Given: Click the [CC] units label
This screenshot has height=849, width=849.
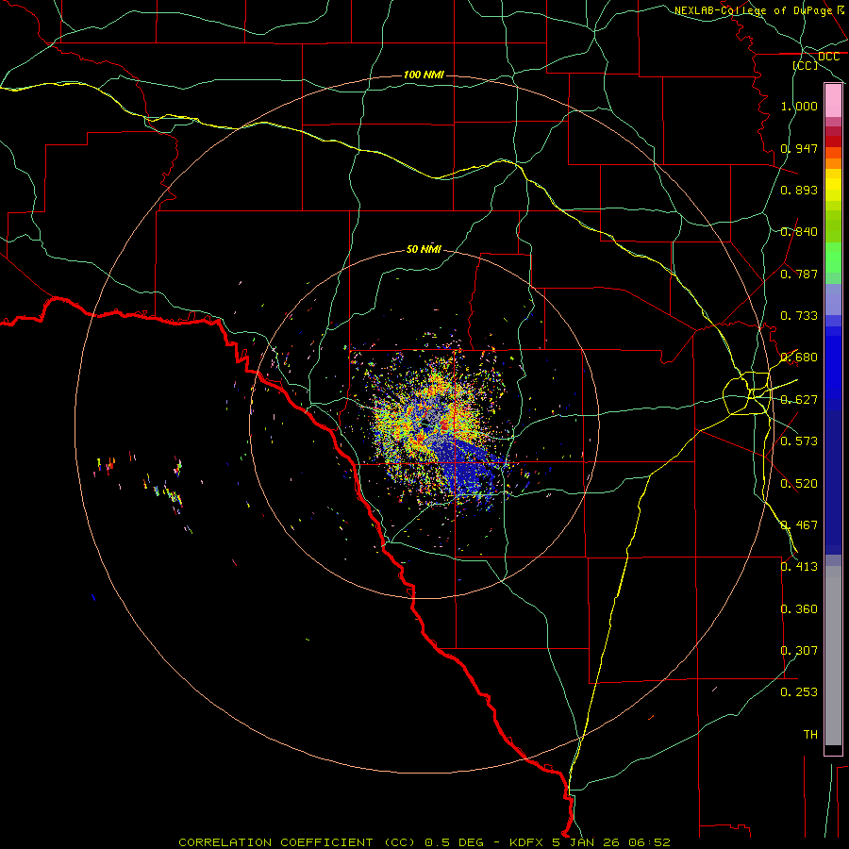Looking at the screenshot, I should (806, 65).
